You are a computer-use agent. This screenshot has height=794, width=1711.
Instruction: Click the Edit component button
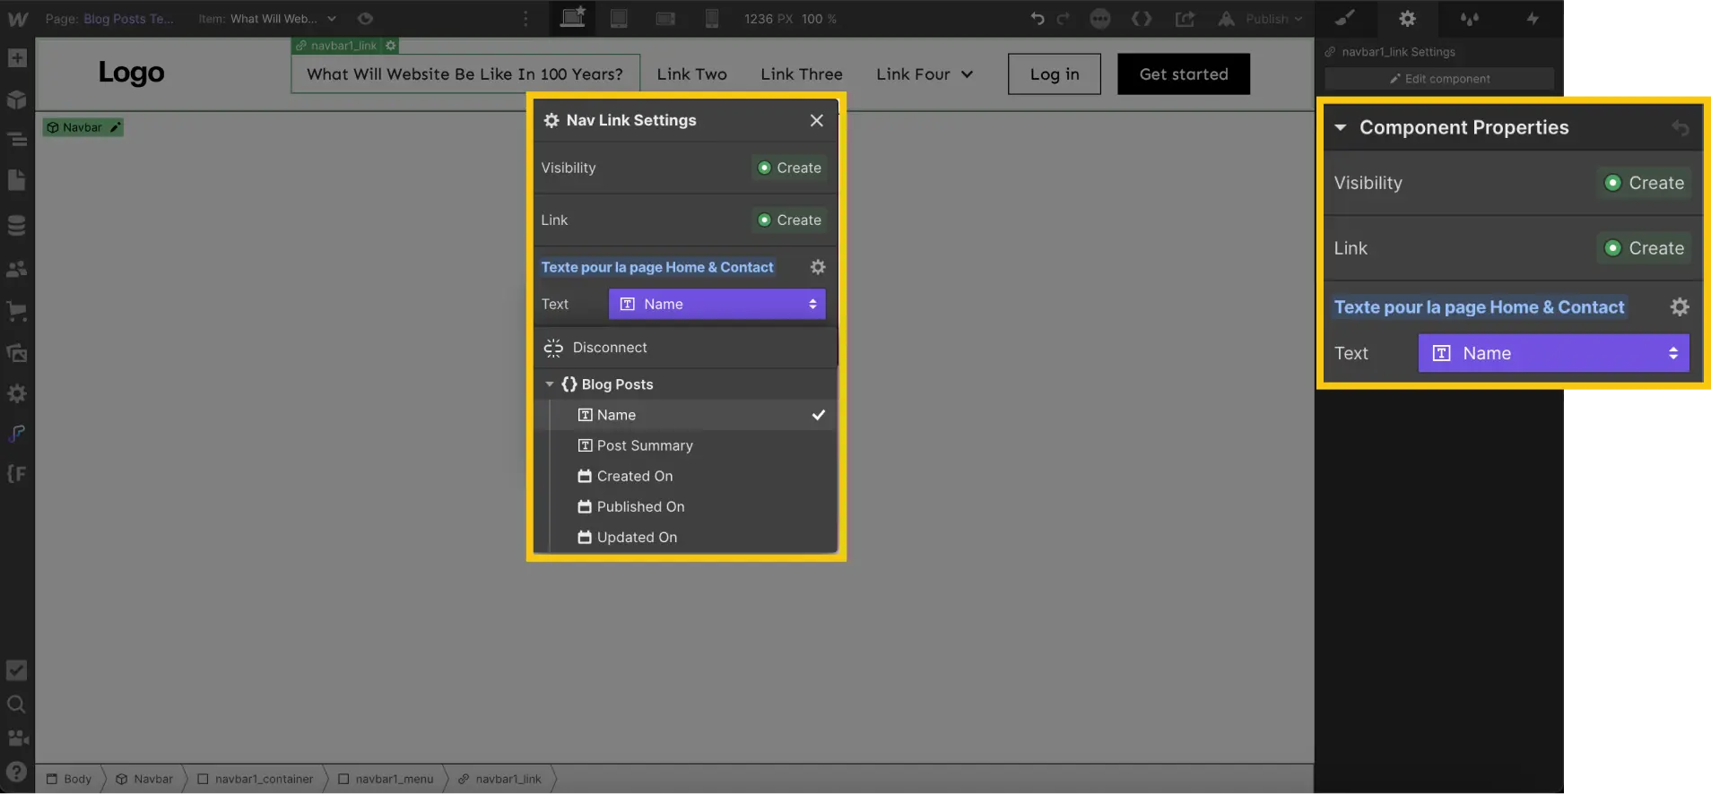(1439, 79)
